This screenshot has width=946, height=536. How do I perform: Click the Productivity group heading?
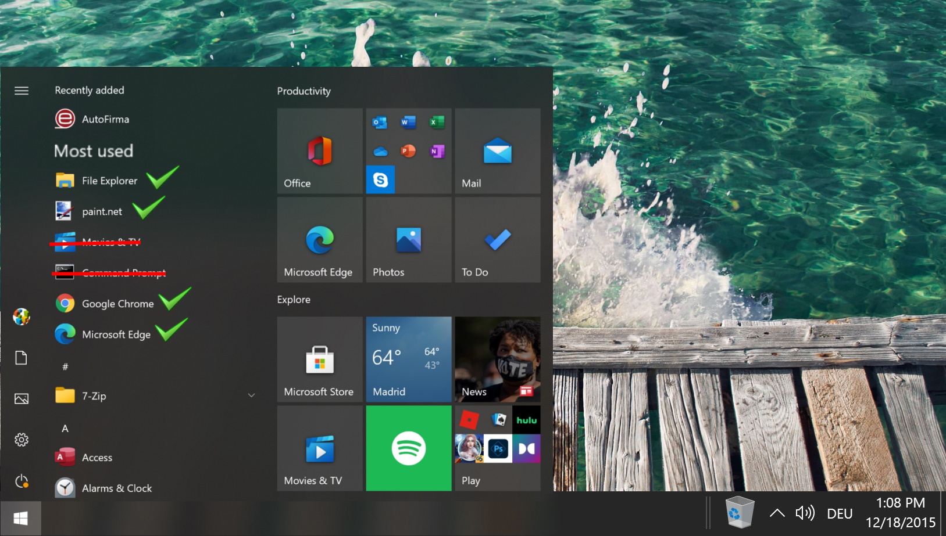click(304, 91)
